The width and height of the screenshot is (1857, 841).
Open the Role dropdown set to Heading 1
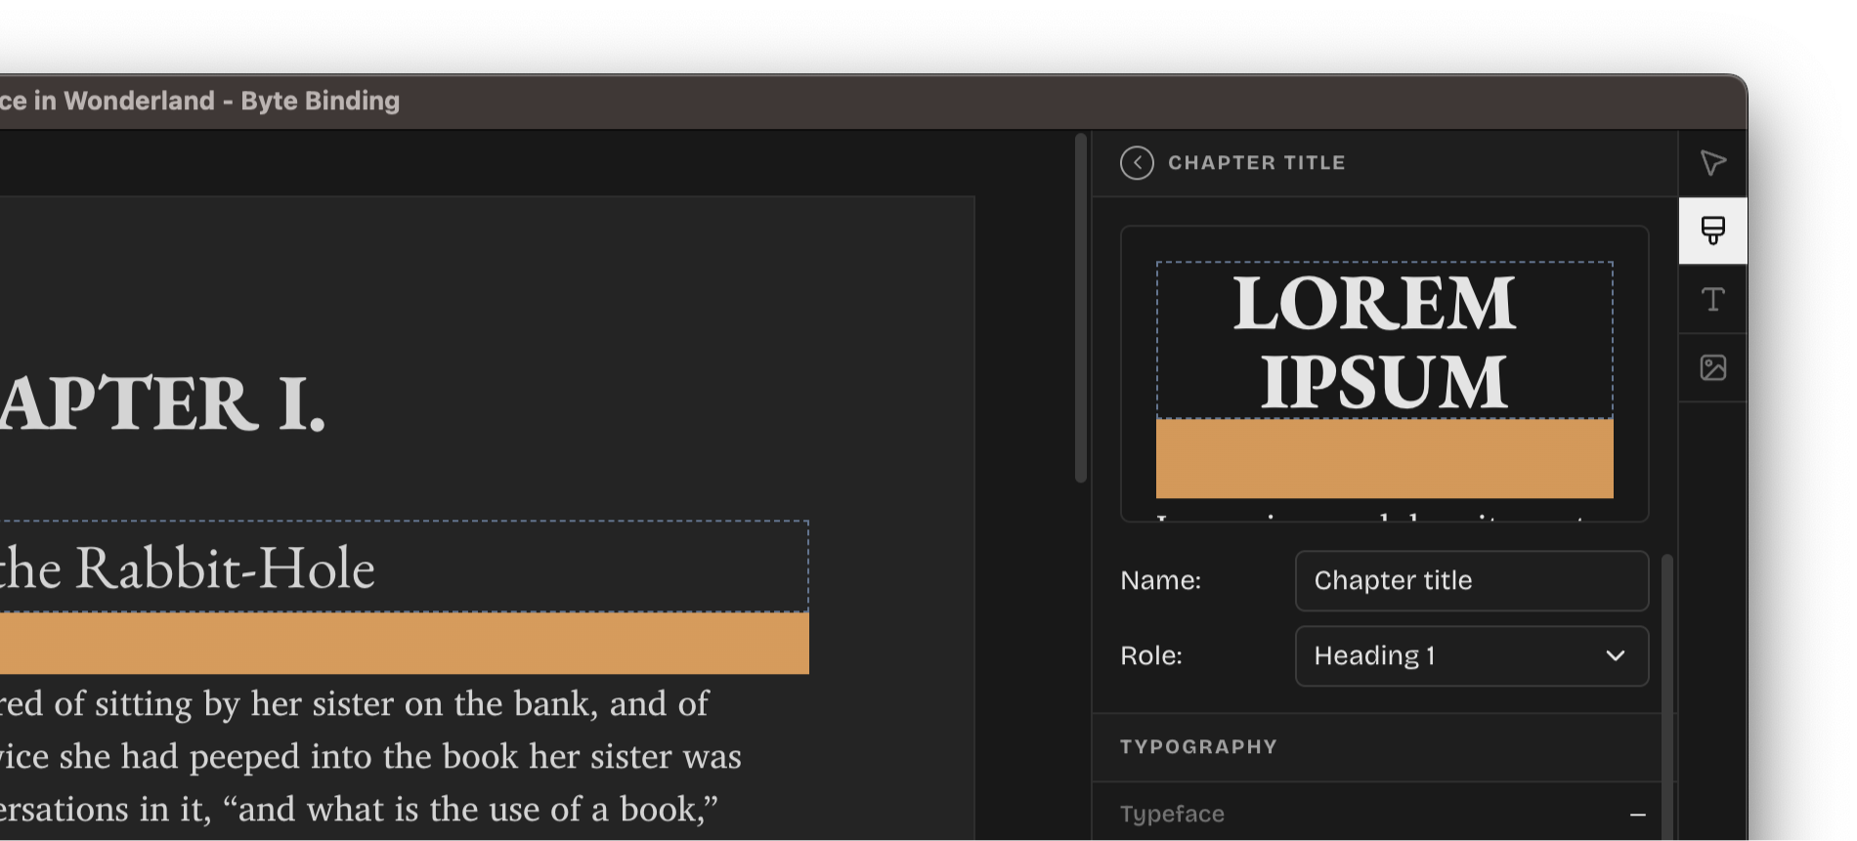tap(1472, 656)
